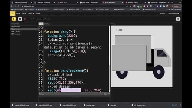Open style.css in the file list
The height and width of the screenshot is (108, 192).
(16, 31)
